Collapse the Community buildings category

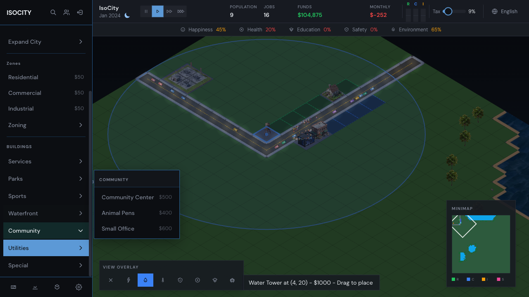click(46, 231)
